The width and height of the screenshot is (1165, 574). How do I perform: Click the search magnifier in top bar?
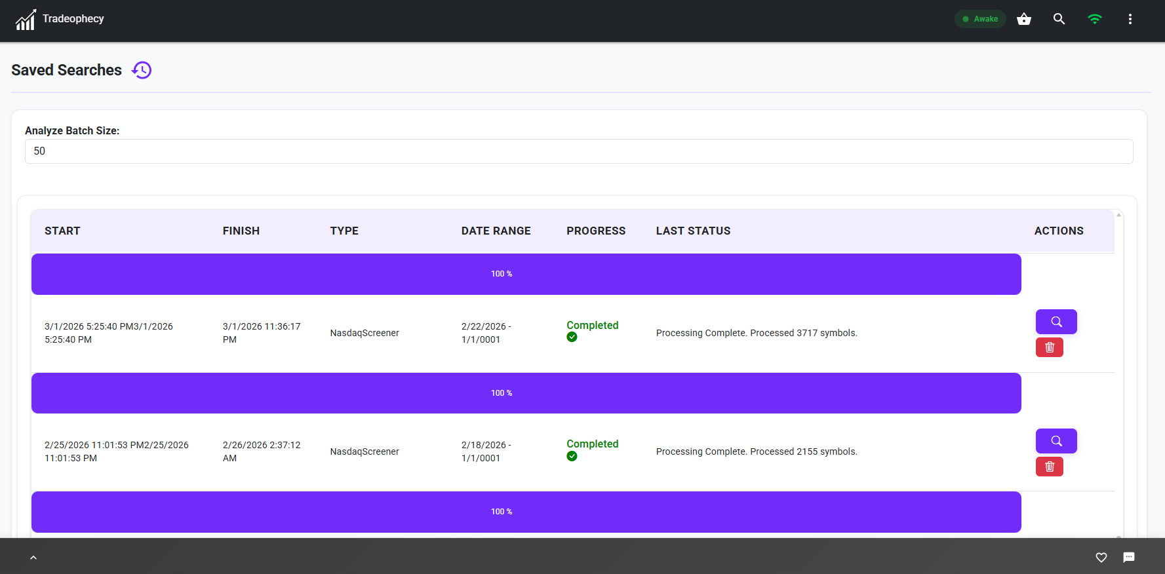(1059, 19)
